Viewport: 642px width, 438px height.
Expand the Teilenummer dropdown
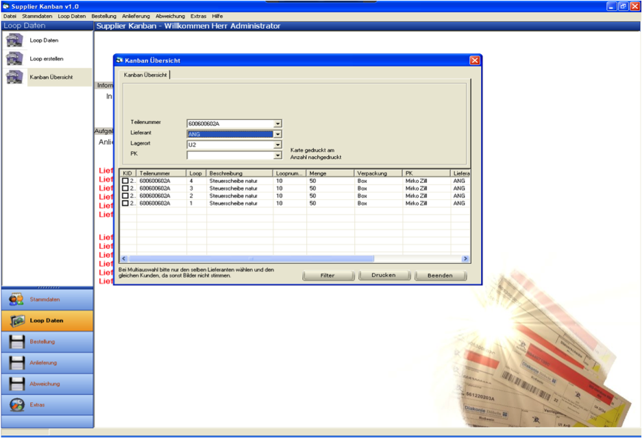(x=277, y=124)
